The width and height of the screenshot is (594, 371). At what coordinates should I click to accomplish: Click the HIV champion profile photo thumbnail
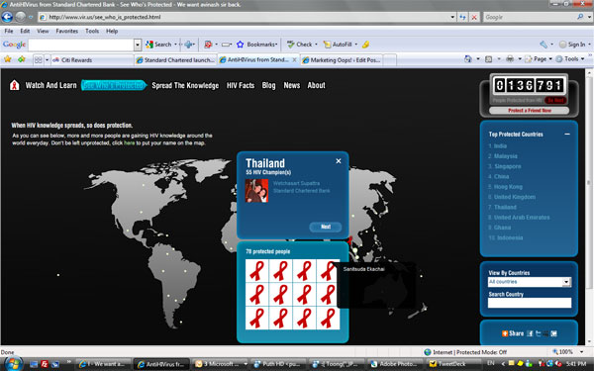tap(256, 191)
